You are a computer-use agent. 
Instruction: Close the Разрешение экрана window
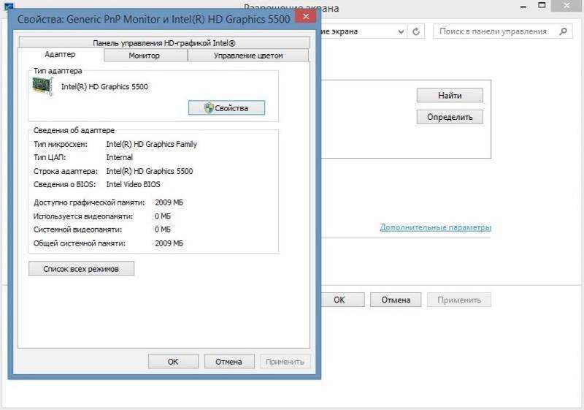pos(567,6)
